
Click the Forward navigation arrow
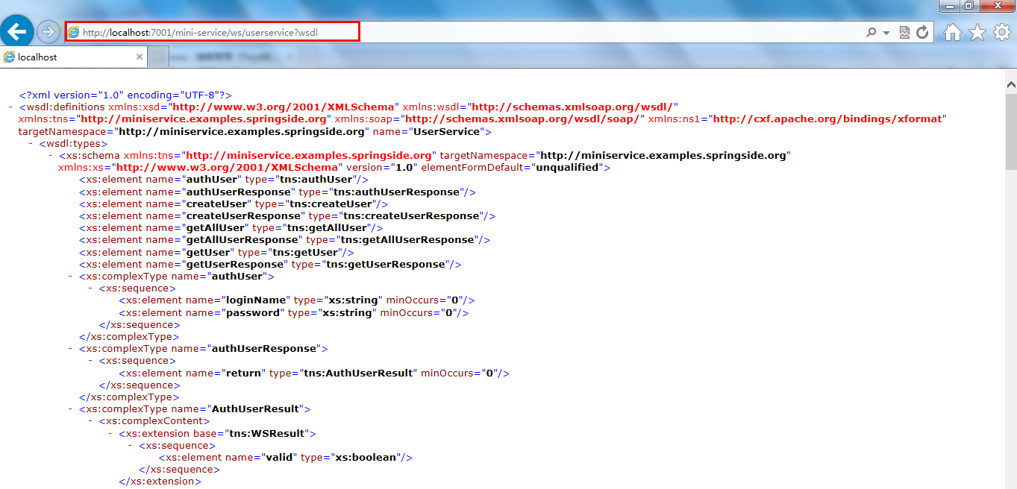pyautogui.click(x=48, y=32)
